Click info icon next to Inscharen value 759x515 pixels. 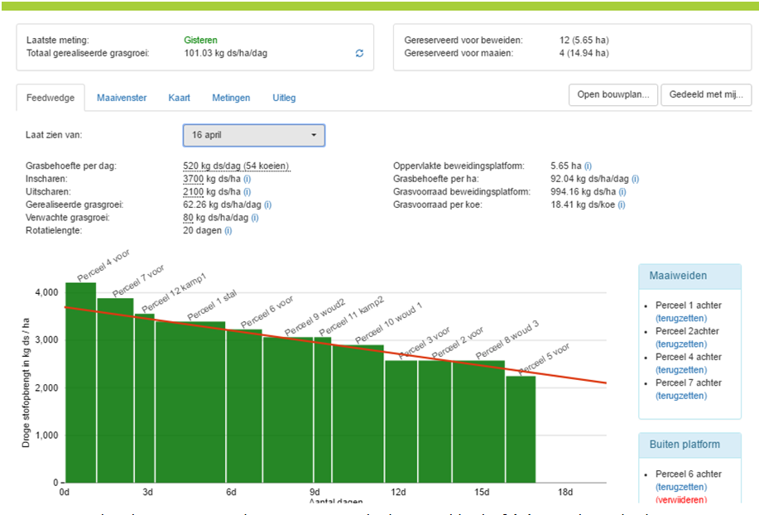pos(247,179)
